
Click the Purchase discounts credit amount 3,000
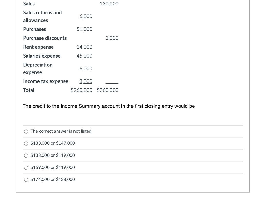[112, 38]
